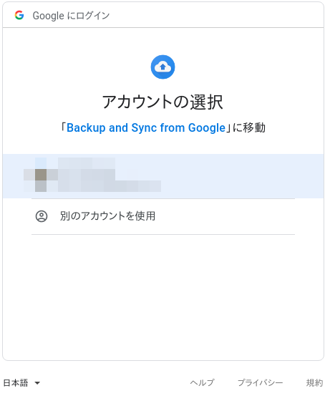Click the person icon for another account

(x=42, y=216)
